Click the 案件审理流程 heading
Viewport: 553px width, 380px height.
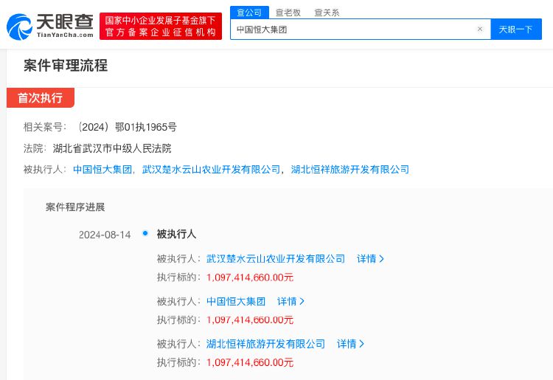click(66, 66)
